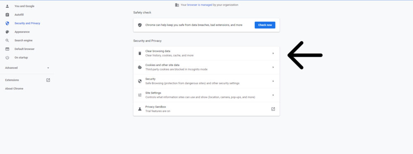Click the Check now button
This screenshot has height=154, width=413.
coord(265,25)
